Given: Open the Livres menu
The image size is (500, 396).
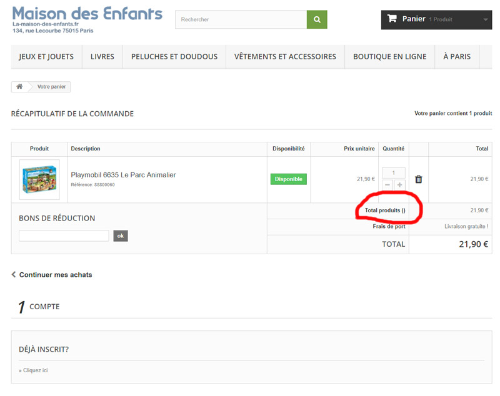Looking at the screenshot, I should 102,57.
